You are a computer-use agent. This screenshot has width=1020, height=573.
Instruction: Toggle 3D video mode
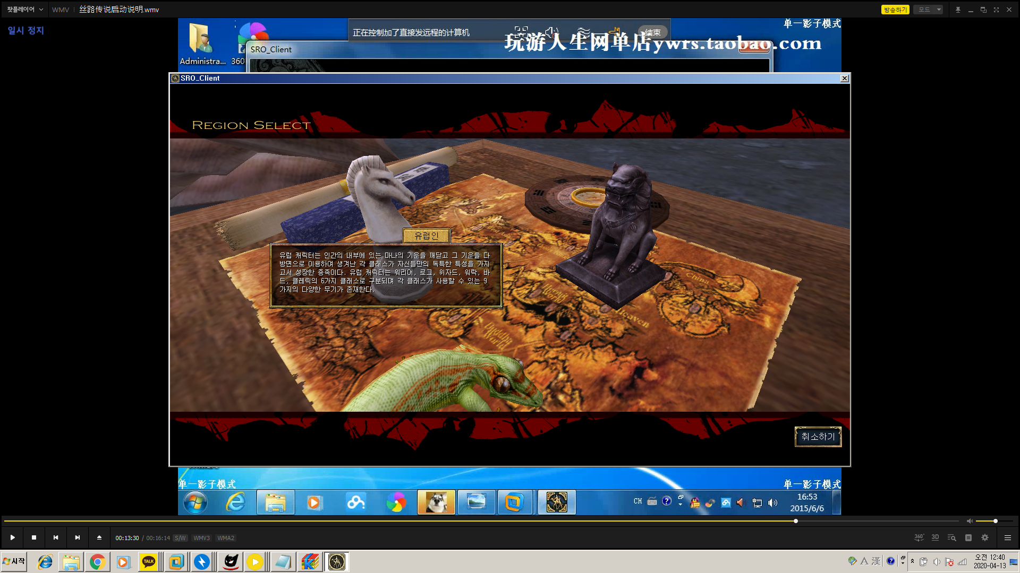tap(935, 537)
